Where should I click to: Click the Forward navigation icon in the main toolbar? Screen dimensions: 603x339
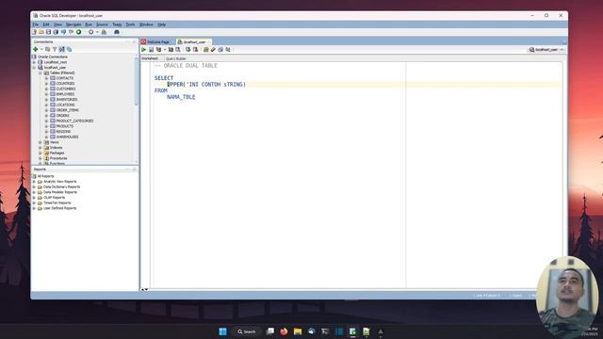[91, 32]
